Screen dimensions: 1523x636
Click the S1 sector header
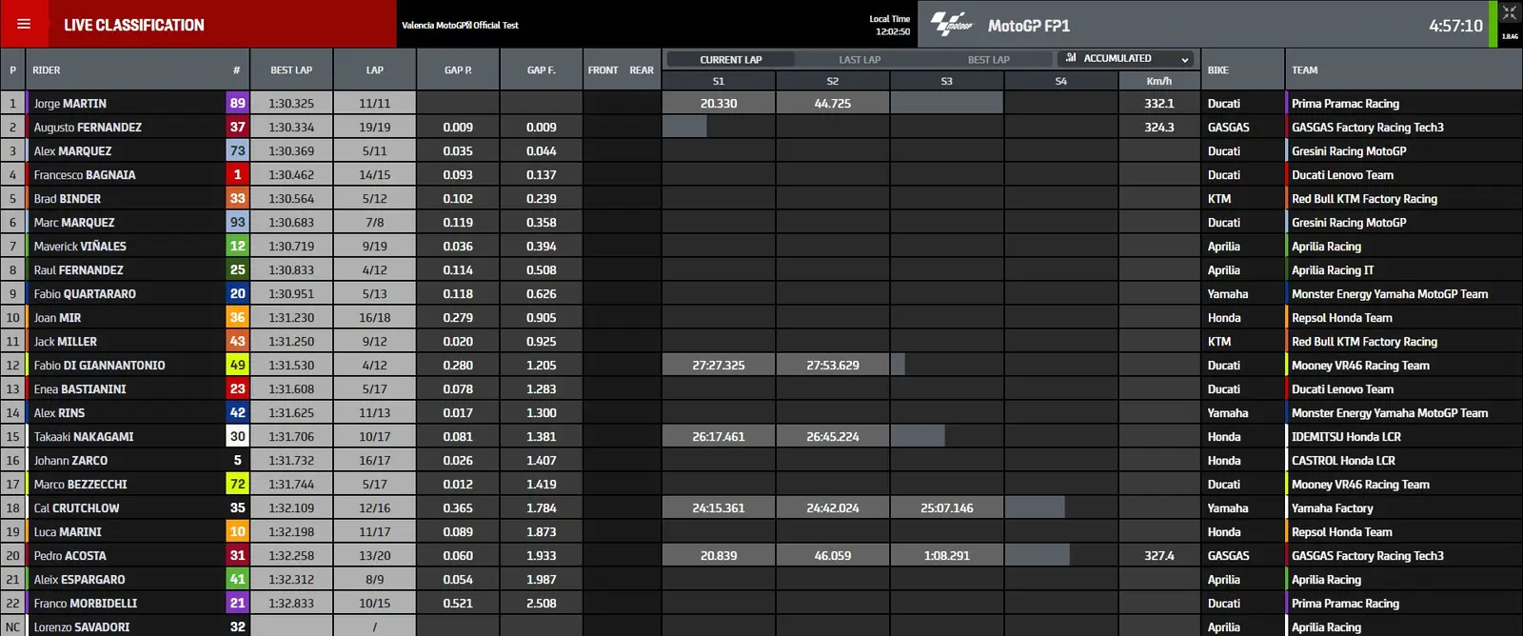click(719, 81)
